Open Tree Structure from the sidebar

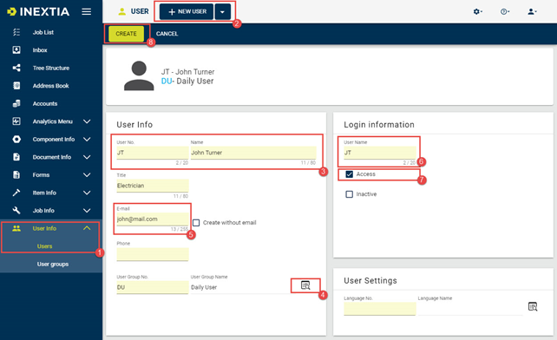tap(51, 68)
